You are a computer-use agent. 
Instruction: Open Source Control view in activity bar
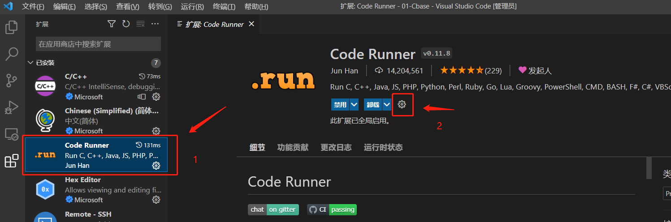pos(11,81)
